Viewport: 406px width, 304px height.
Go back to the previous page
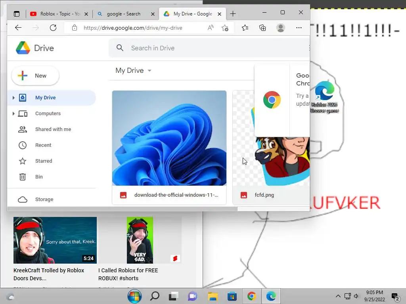(18, 28)
